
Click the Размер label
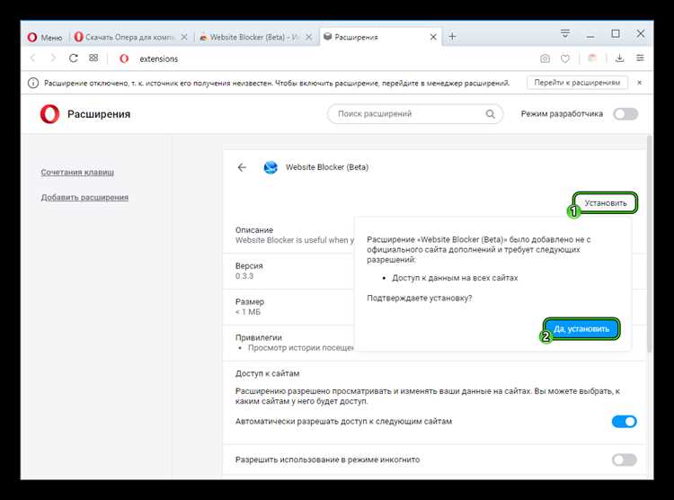click(x=249, y=301)
